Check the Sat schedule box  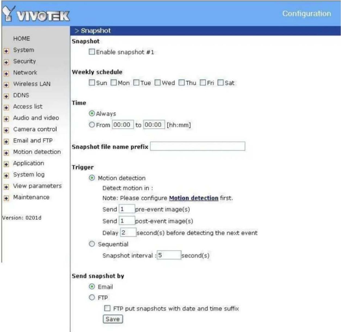(220, 82)
